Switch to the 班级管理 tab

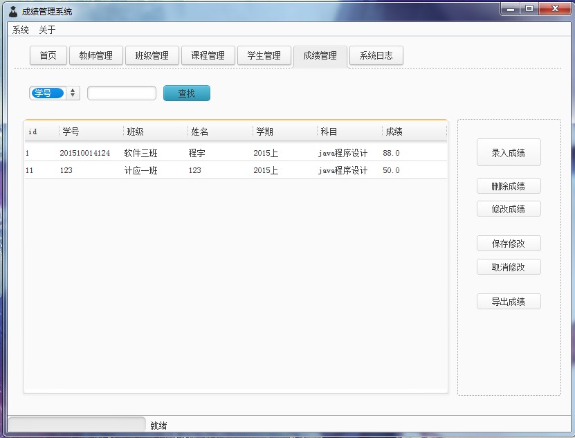pyautogui.click(x=152, y=55)
